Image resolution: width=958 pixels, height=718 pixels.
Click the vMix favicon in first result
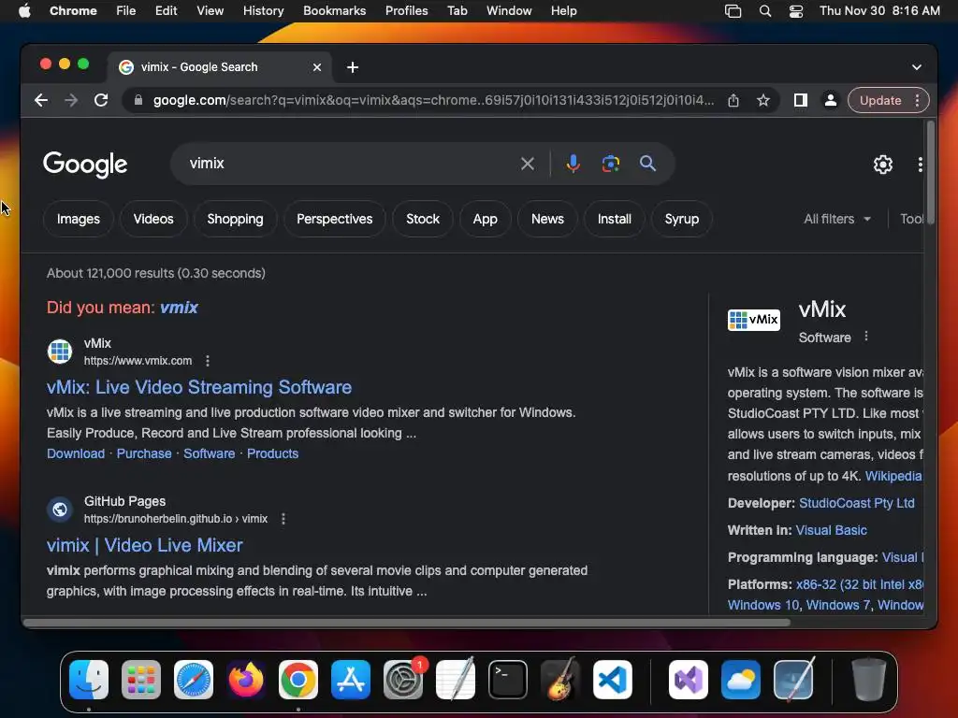(x=60, y=352)
